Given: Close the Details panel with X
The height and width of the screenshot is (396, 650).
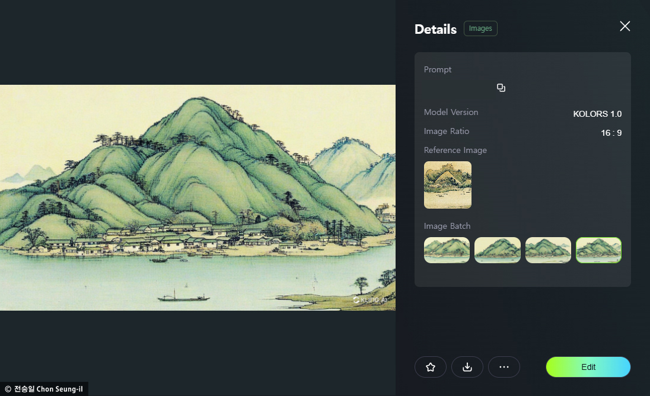Looking at the screenshot, I should pos(624,26).
